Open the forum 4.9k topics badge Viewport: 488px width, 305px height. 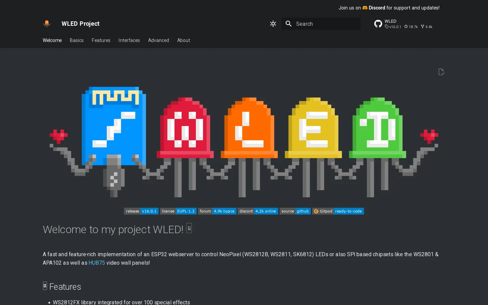[217, 211]
